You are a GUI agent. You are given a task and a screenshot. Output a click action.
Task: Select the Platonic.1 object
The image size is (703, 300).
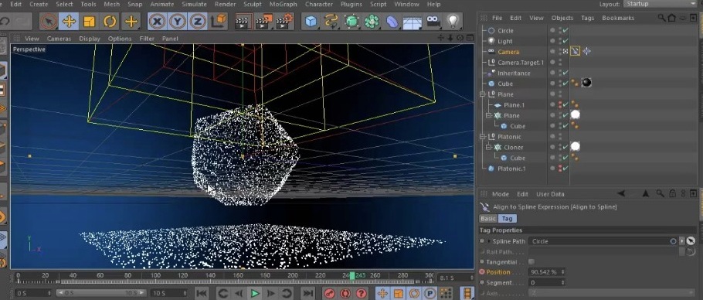(511, 169)
